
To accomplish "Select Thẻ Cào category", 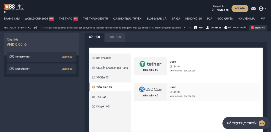I will click(110, 97).
